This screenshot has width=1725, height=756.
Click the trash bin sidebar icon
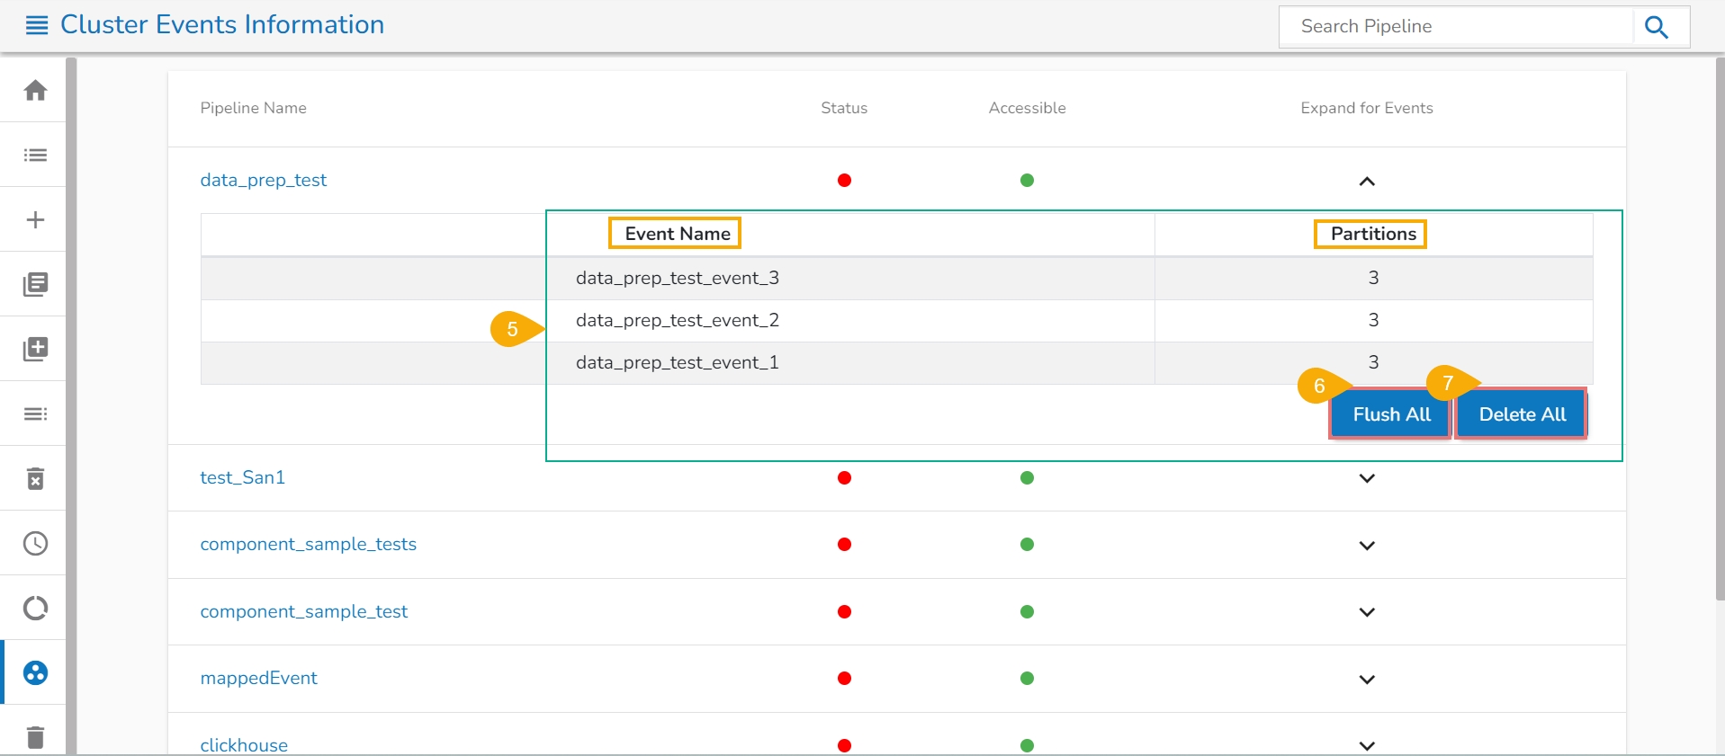point(35,737)
